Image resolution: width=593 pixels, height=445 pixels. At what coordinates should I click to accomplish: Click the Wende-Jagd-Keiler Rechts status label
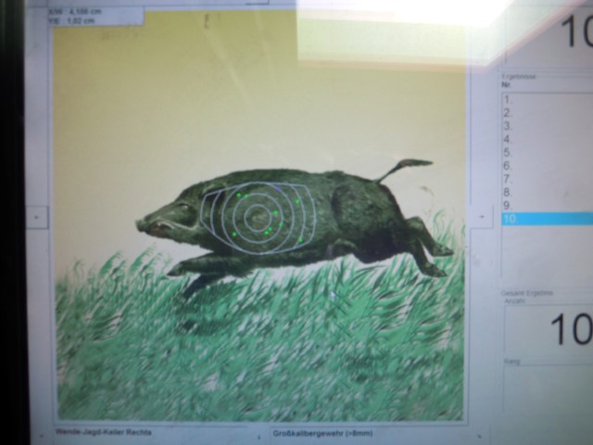point(93,432)
